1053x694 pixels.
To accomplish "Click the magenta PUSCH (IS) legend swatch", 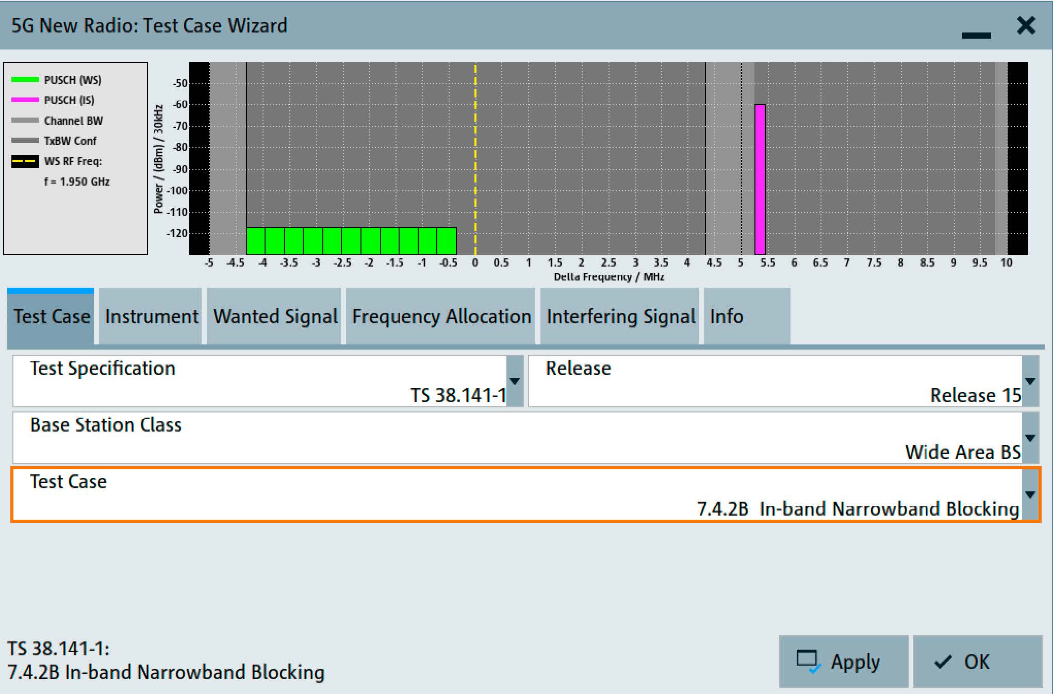I will click(x=25, y=100).
